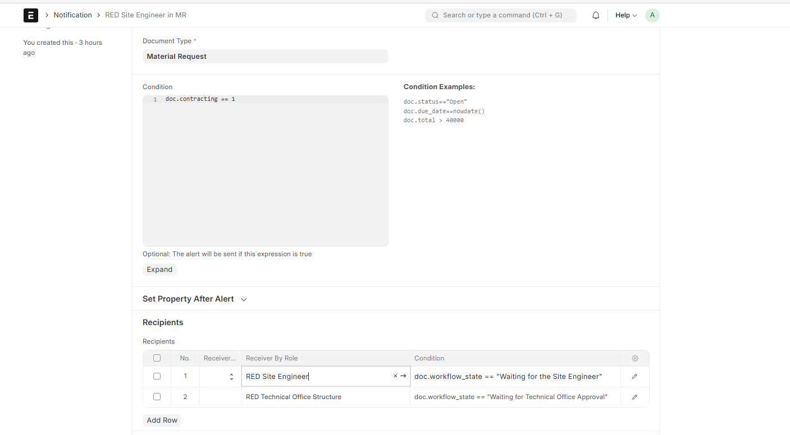Image resolution: width=790 pixels, height=435 pixels.
Task: Tick the checkbox for recipient row 2
Action: tap(157, 396)
